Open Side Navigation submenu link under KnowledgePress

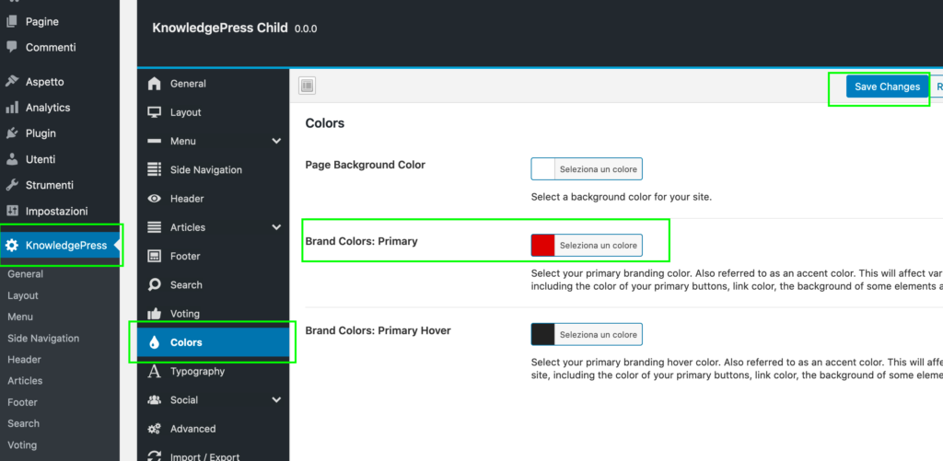(43, 339)
